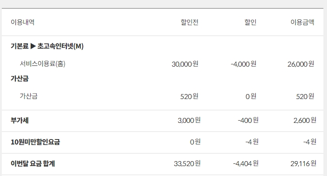Click the -4,404원 total discount

click(246, 163)
